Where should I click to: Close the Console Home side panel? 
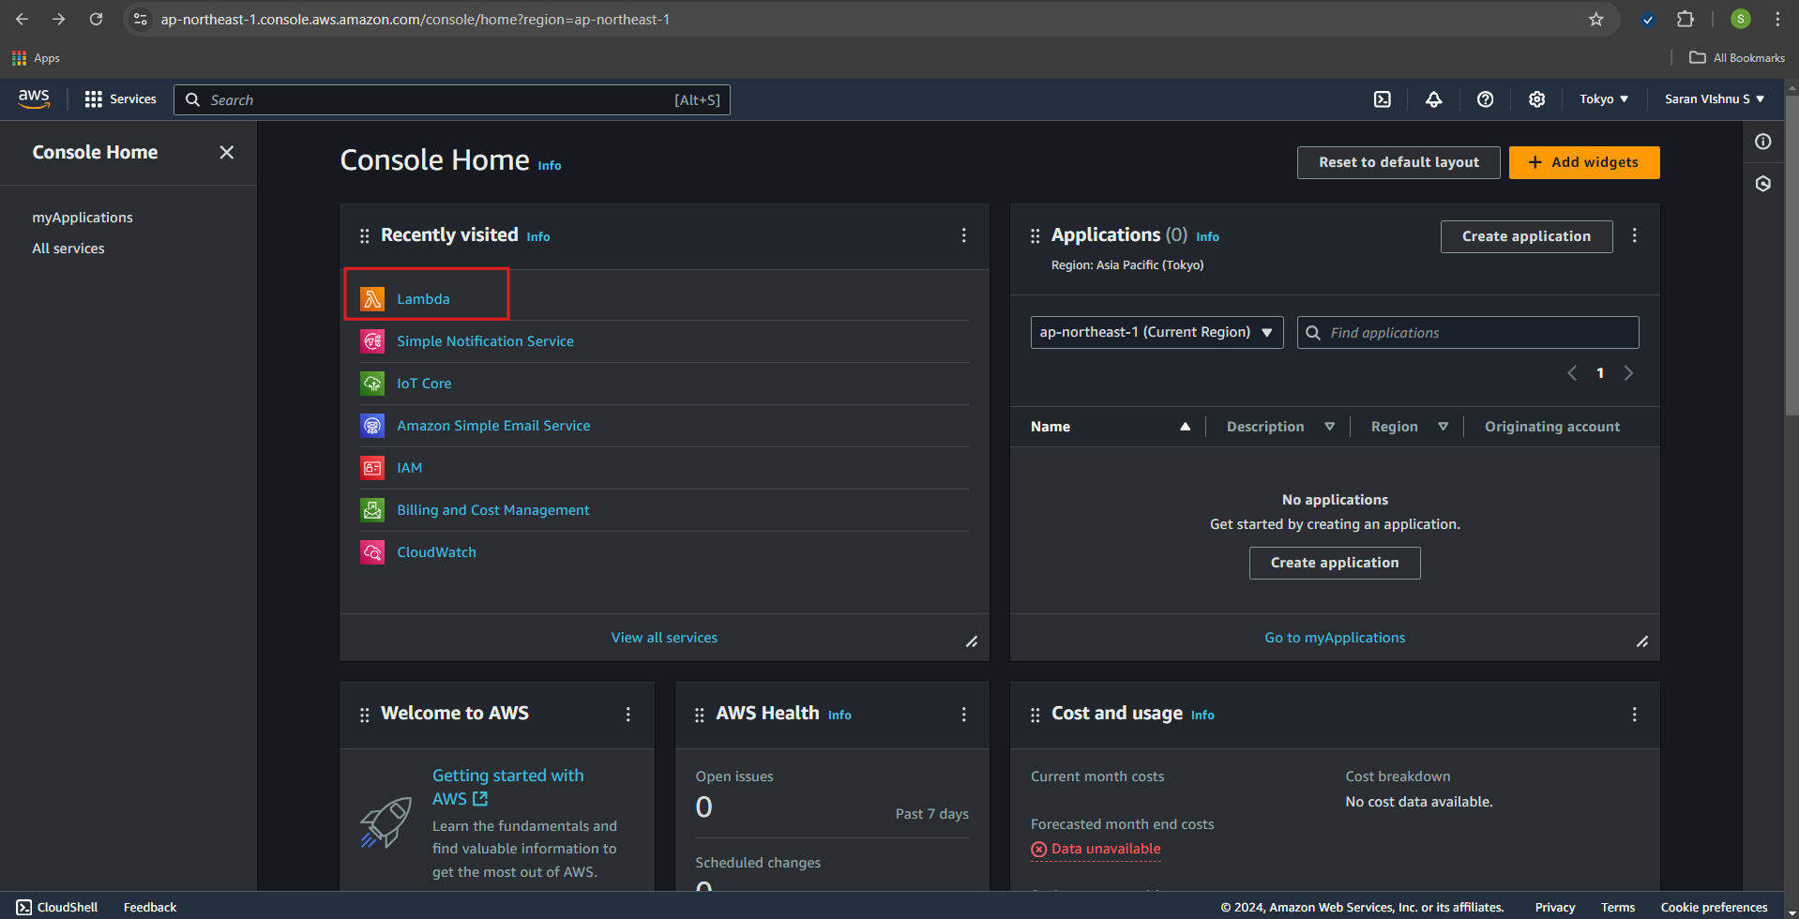click(x=226, y=152)
